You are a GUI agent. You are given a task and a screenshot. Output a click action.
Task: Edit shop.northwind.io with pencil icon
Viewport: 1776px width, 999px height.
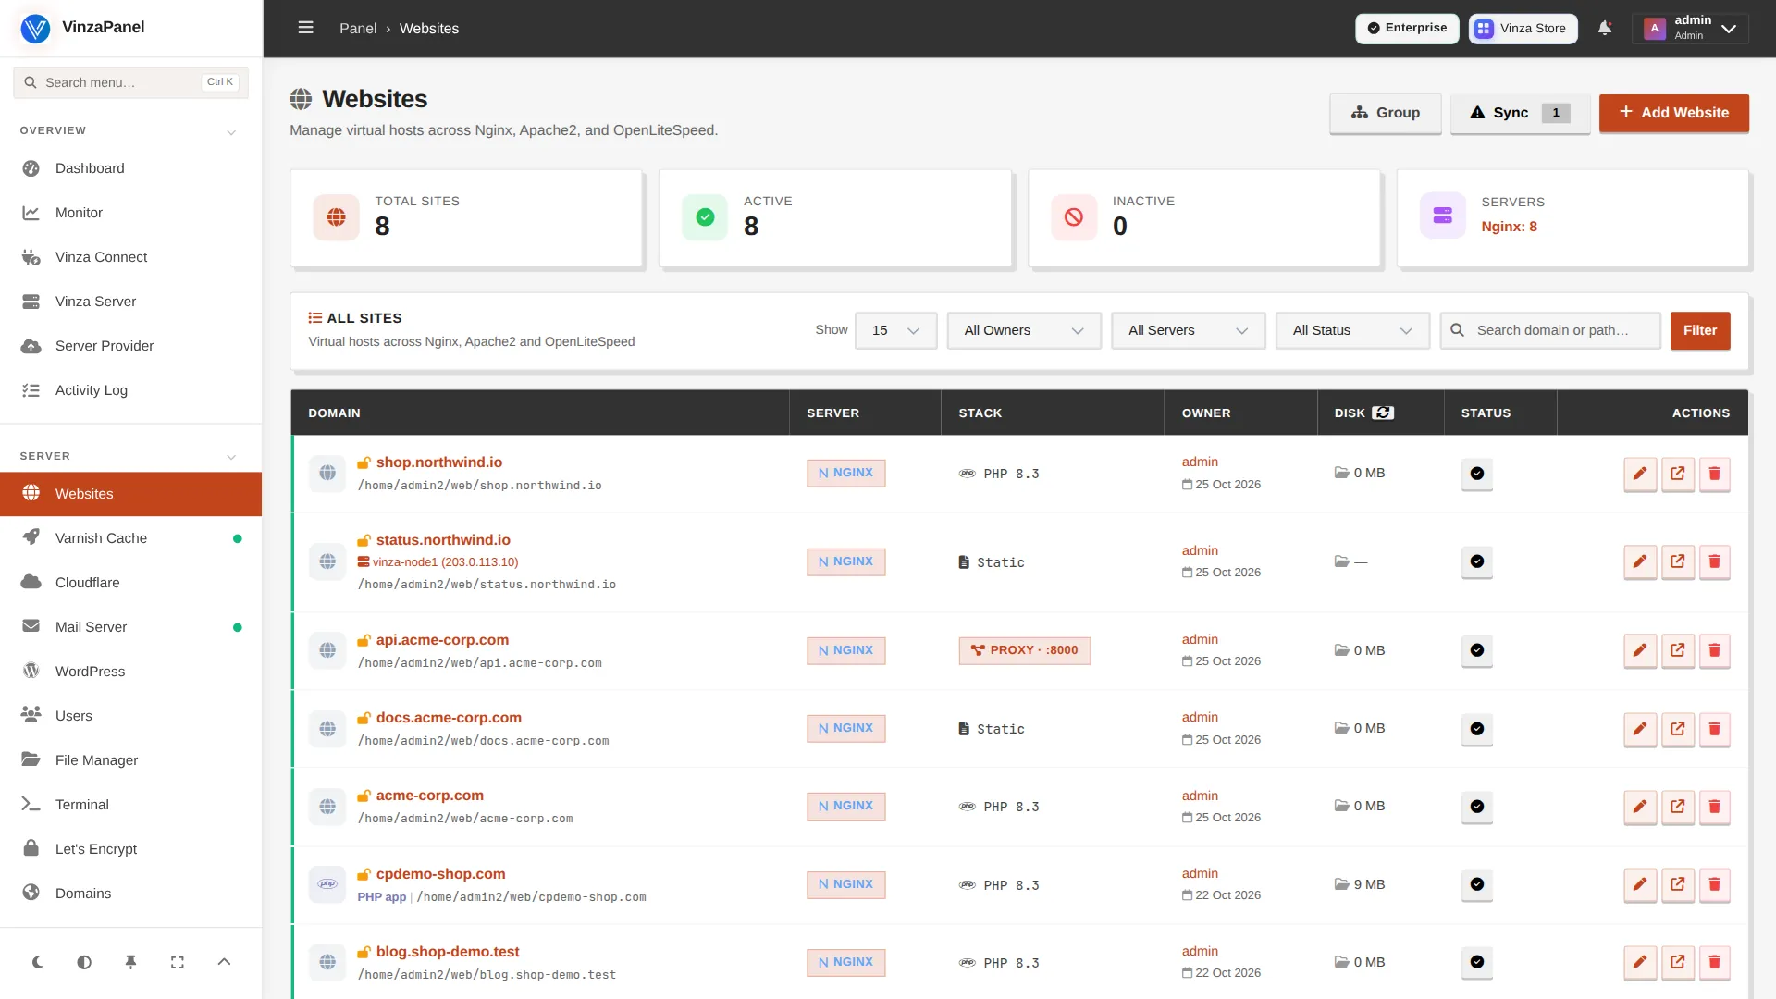1640,474
